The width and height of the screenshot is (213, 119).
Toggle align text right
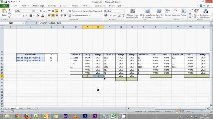click(x=57, y=16)
